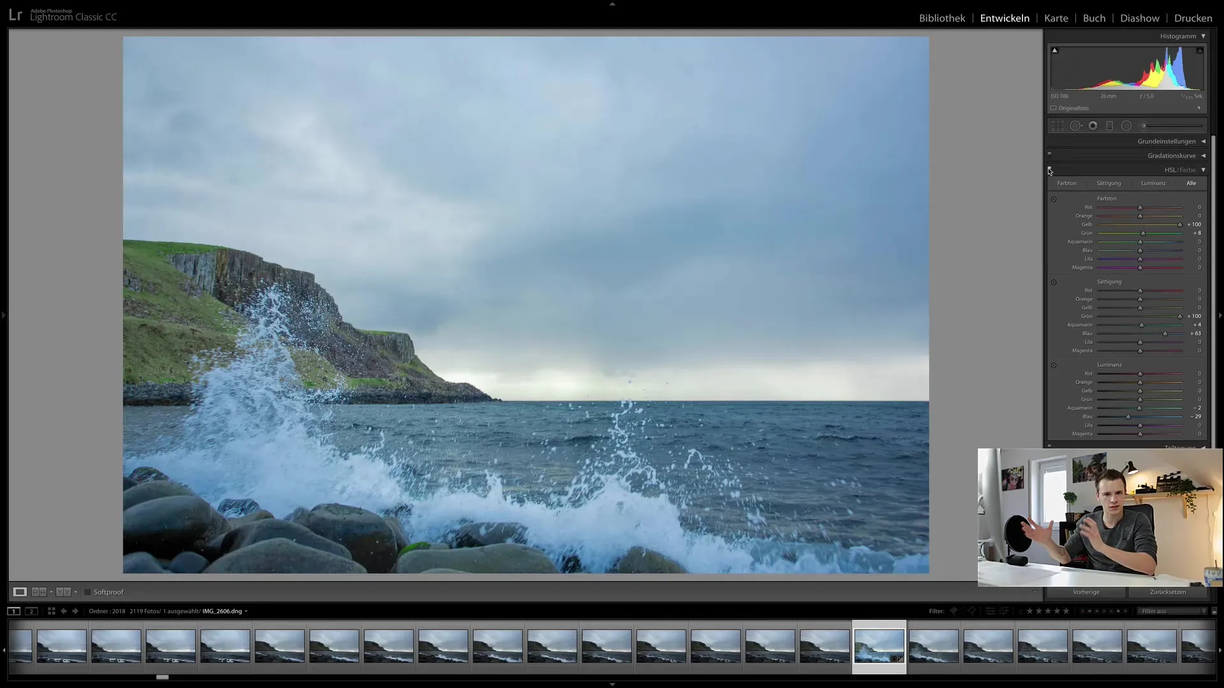This screenshot has width=1224, height=688.
Task: Switch to Diashow module
Action: [x=1140, y=18]
